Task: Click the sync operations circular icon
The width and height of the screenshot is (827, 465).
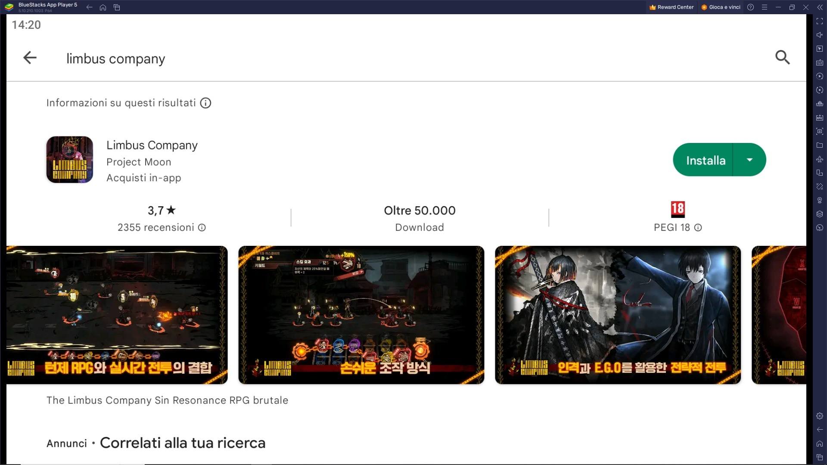Action: point(819,90)
